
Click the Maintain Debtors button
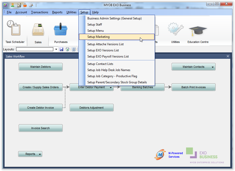41,67
